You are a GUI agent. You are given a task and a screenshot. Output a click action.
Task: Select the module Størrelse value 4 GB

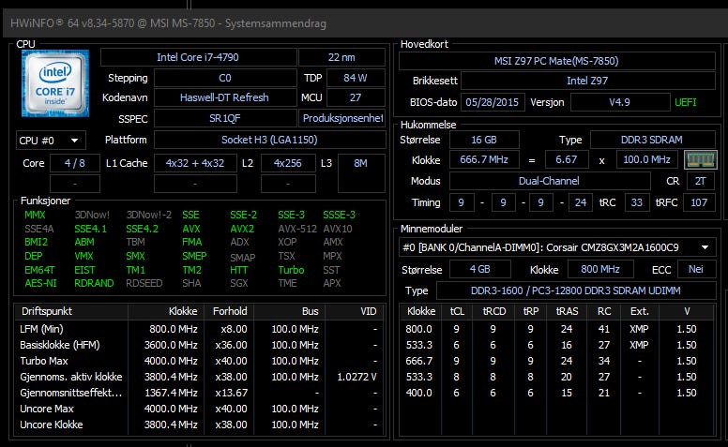click(x=480, y=269)
